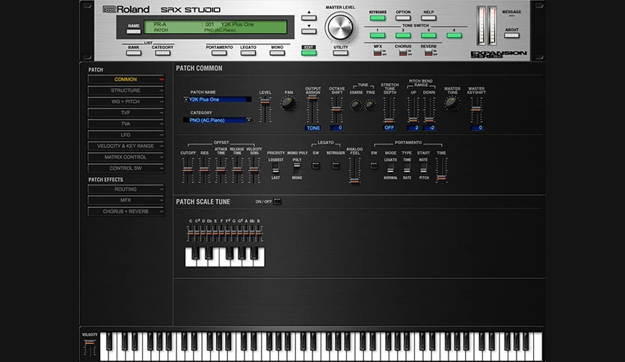Flip the Portamento Start switch
This screenshot has height=362, width=625.
(423, 168)
